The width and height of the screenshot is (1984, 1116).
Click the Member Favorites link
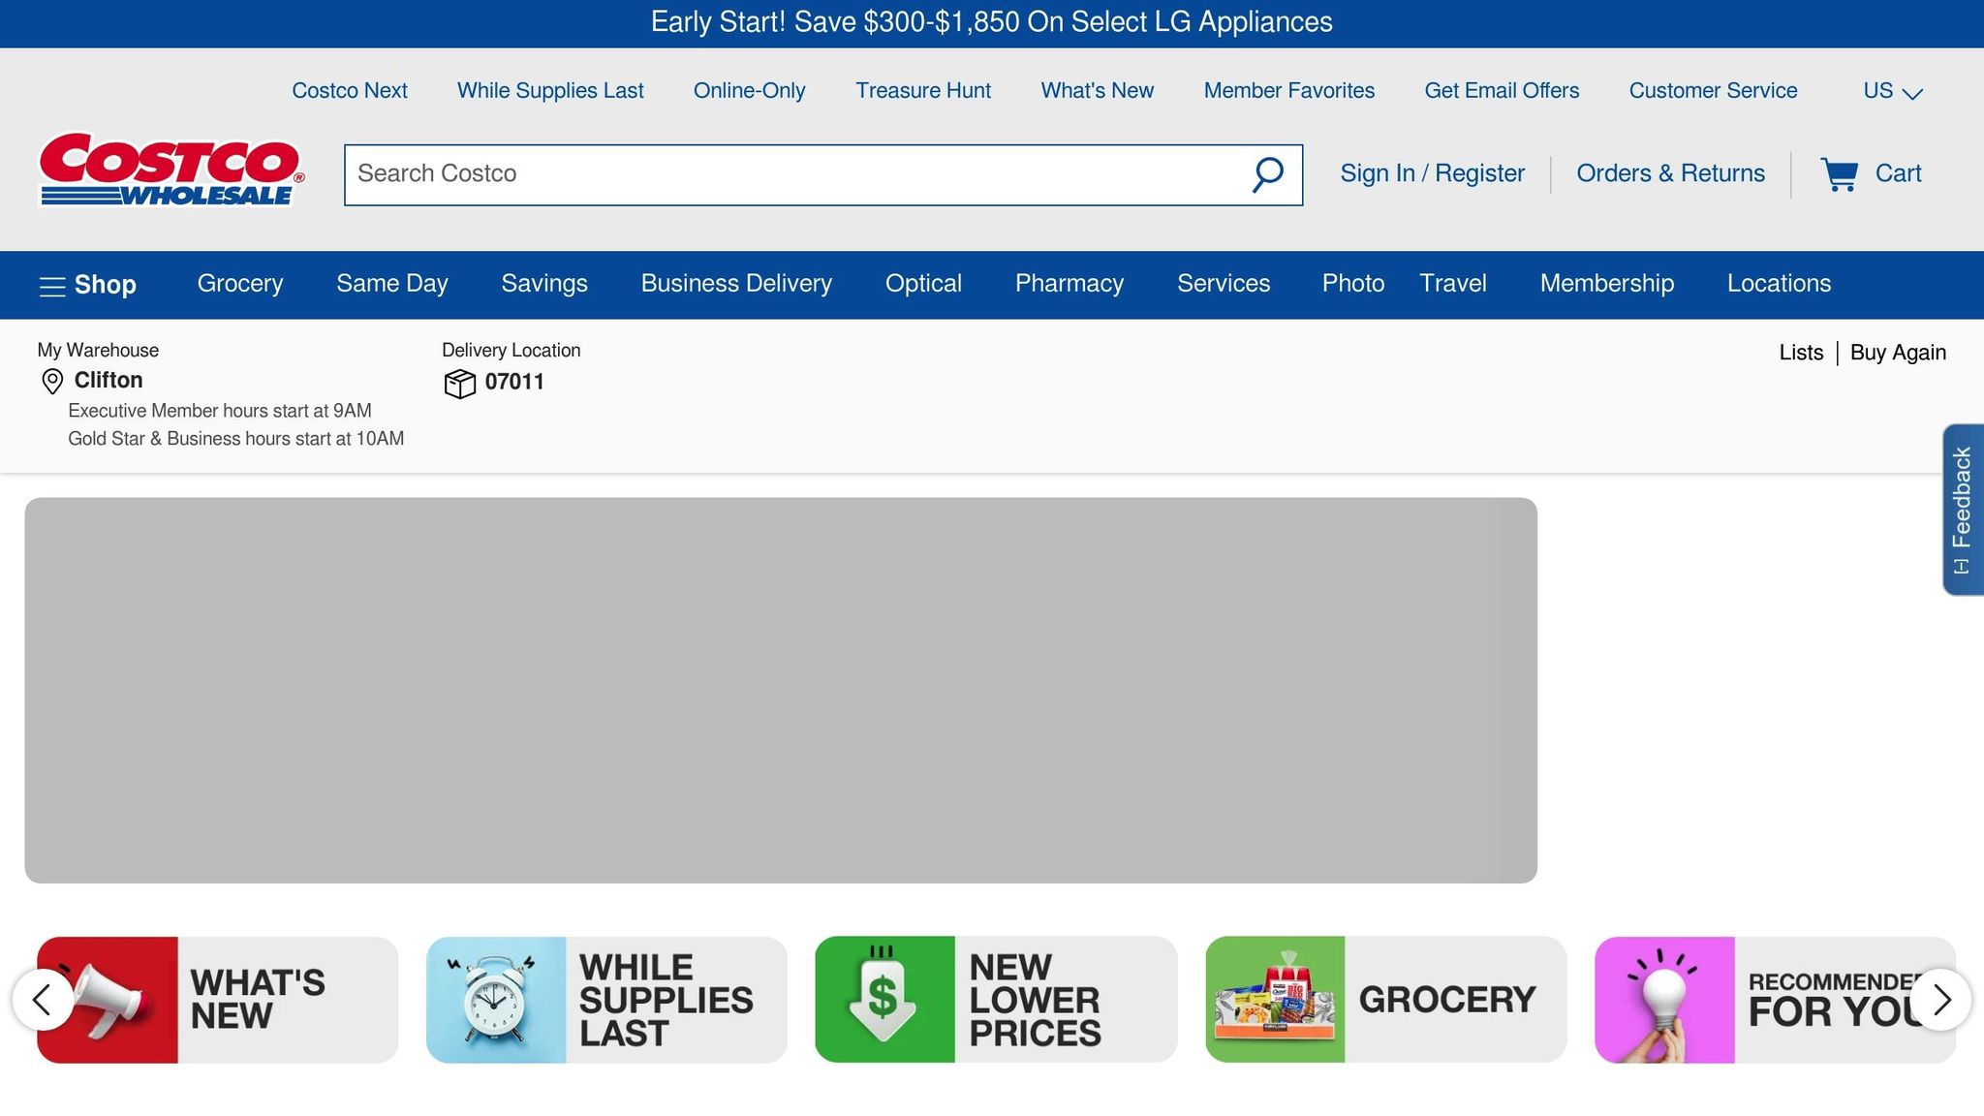click(x=1289, y=91)
